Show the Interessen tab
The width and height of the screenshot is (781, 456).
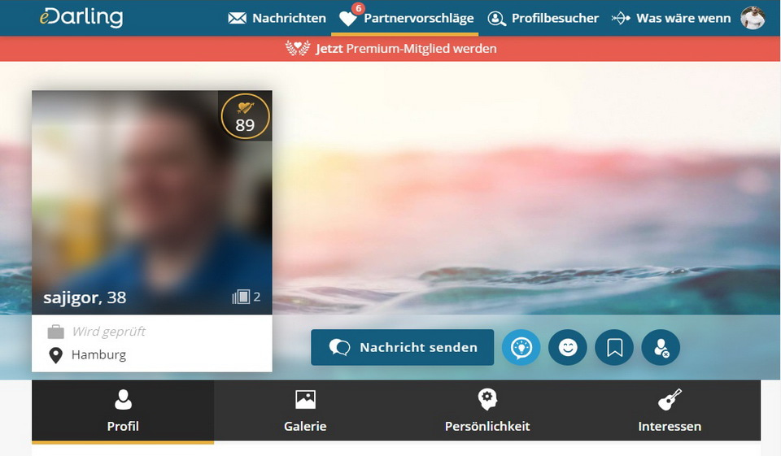[670, 410]
